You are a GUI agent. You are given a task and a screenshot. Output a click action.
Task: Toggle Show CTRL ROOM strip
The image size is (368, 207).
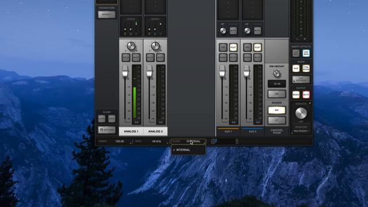[306, 68]
